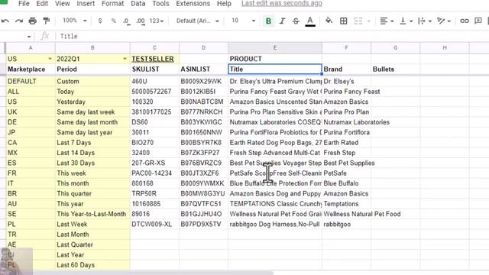
Task: Open the 2022Q1 period dropdown
Action: [125, 59]
